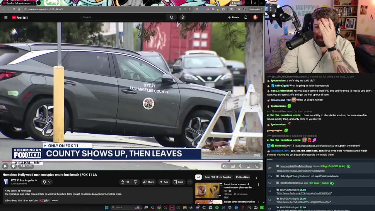Click the magnifier search button
The image size is (375, 211).
[x=172, y=17]
